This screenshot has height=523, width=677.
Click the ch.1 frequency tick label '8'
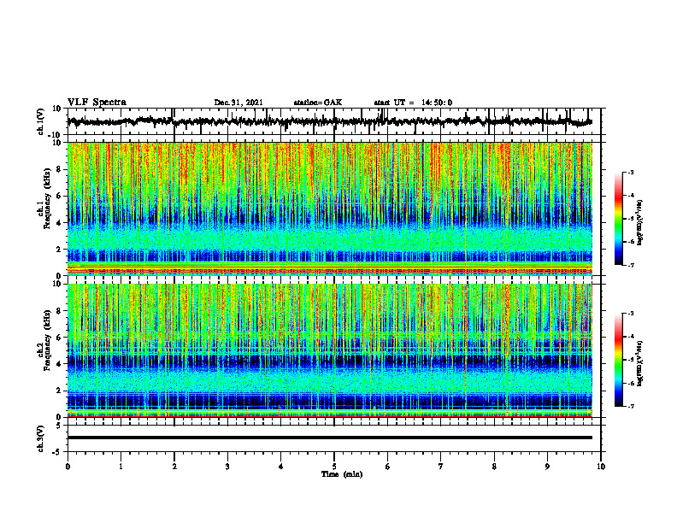coord(59,169)
